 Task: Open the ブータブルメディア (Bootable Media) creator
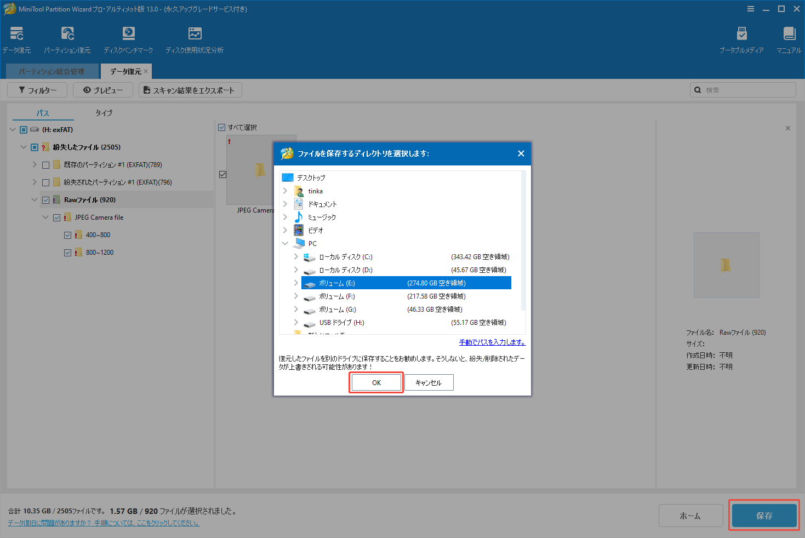pyautogui.click(x=742, y=38)
